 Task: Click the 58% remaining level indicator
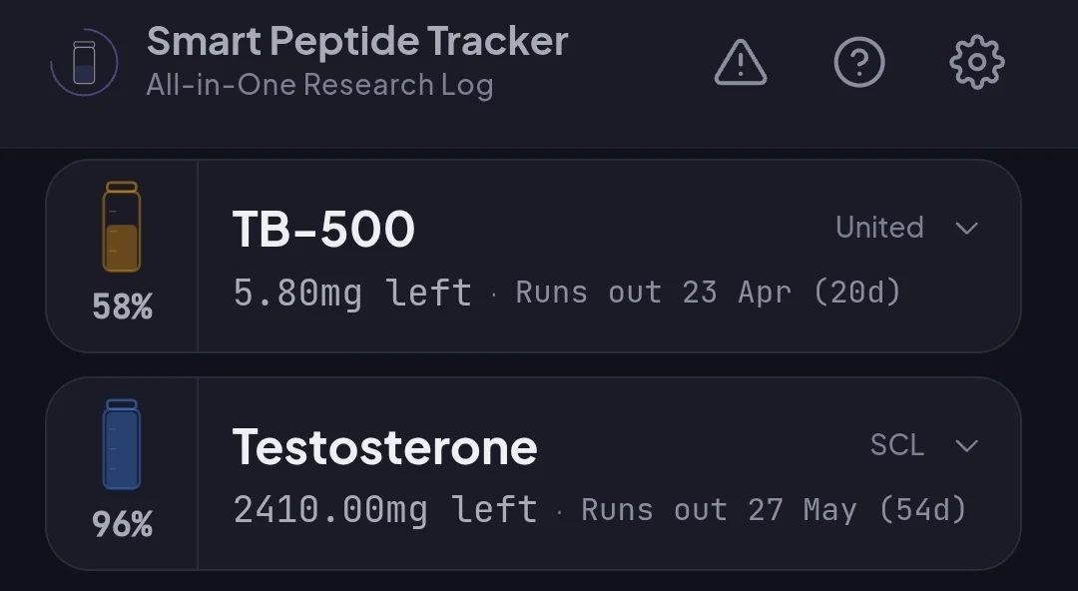click(122, 306)
